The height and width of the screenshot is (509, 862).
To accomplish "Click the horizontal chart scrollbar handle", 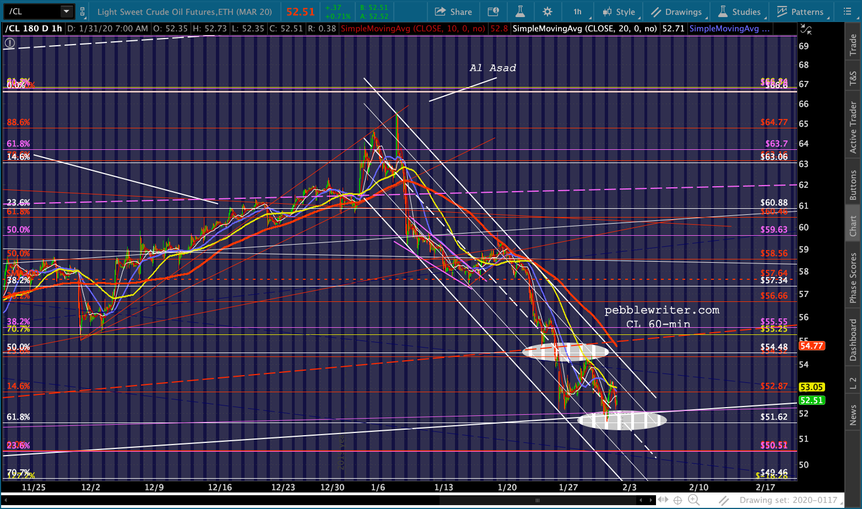I will [x=537, y=500].
